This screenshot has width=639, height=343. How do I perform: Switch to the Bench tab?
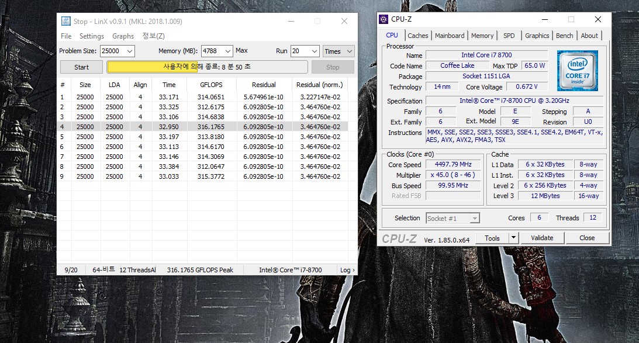tap(564, 36)
